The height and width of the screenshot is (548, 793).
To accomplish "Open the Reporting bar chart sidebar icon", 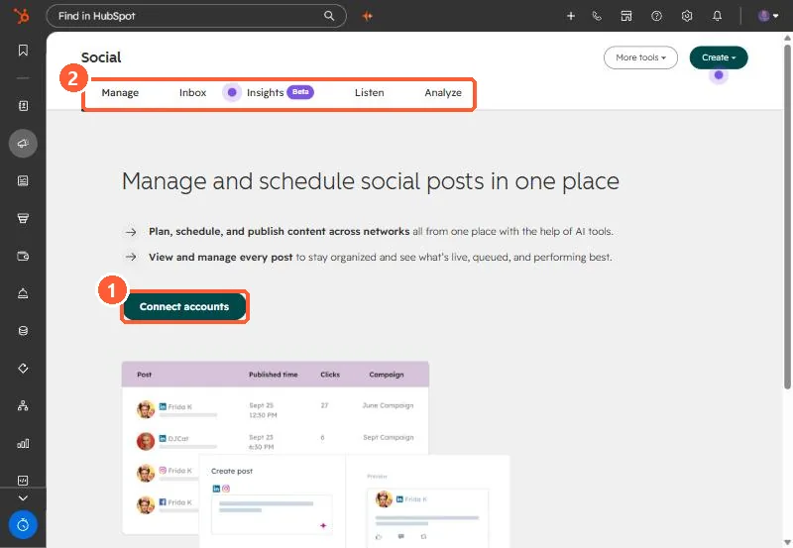I will coord(23,443).
